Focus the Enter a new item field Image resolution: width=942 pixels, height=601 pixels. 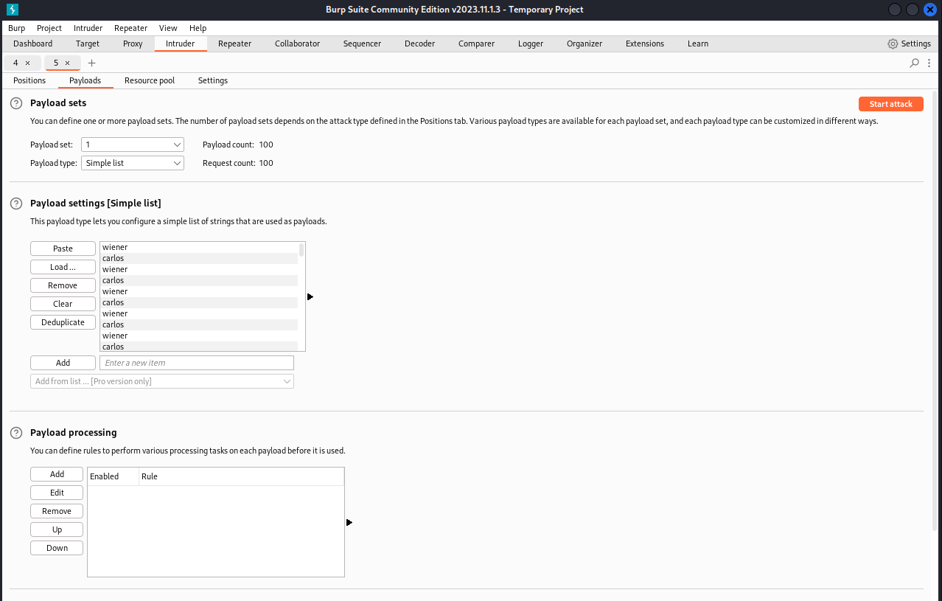[x=197, y=363]
